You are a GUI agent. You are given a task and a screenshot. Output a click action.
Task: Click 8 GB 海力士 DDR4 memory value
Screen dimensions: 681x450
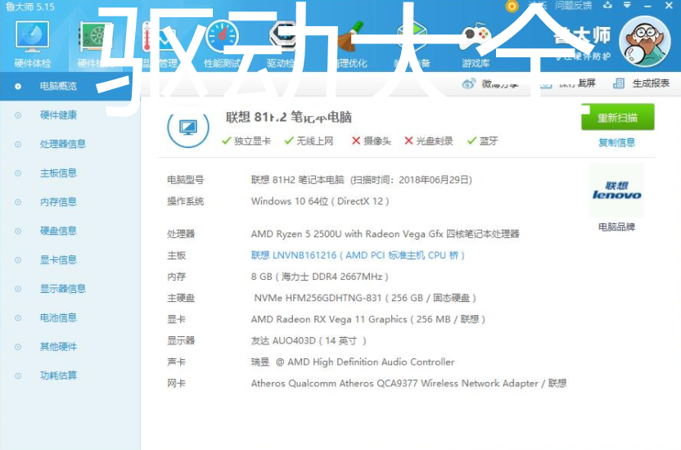pyautogui.click(x=320, y=277)
